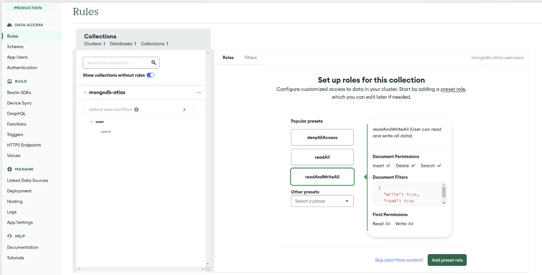
Task: Click the search magnifier icon in collections
Action: (154, 63)
